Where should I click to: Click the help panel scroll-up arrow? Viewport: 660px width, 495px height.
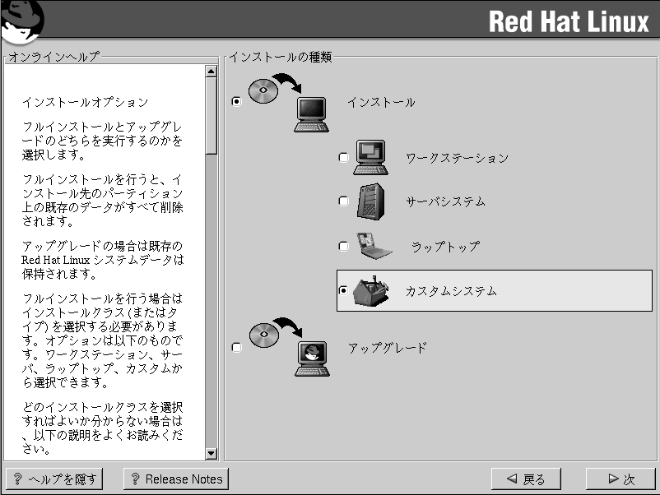[x=211, y=72]
